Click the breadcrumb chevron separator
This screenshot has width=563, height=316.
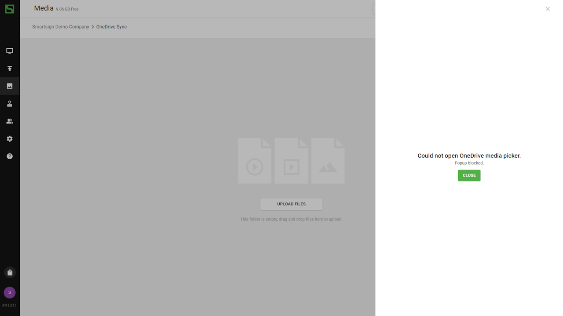pyautogui.click(x=93, y=27)
